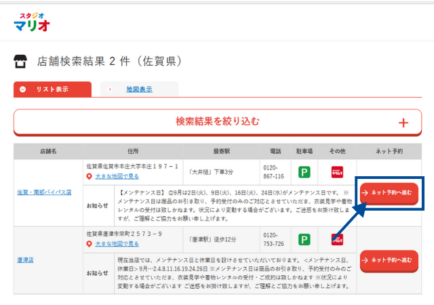Screen dimensions: 434x305
Task: Expand 検索結果を絞り込む filter panel
Action: click(x=218, y=122)
